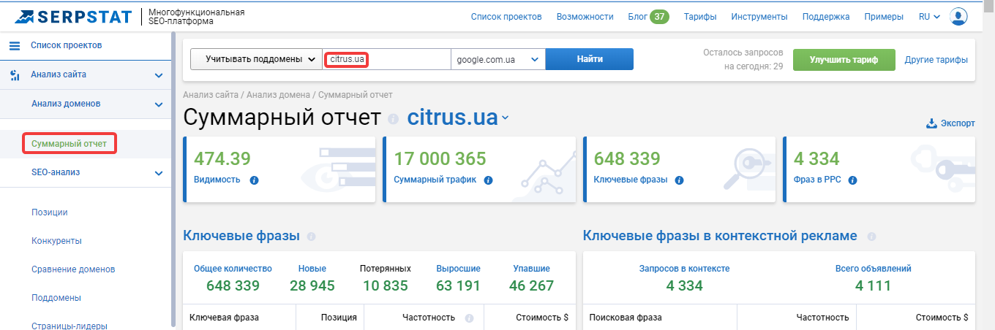Open Список проектов in the sidebar
This screenshot has width=995, height=330.
[x=66, y=46]
